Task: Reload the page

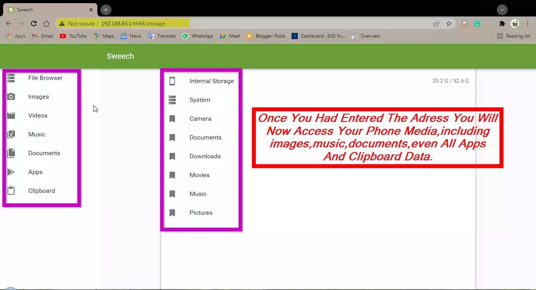Action: tap(34, 24)
